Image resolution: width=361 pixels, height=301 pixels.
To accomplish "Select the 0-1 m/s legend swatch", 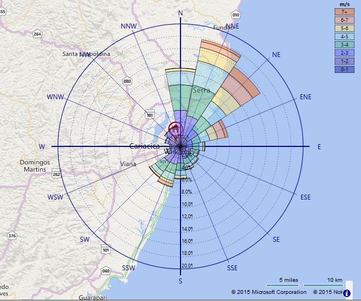I will (x=345, y=69).
